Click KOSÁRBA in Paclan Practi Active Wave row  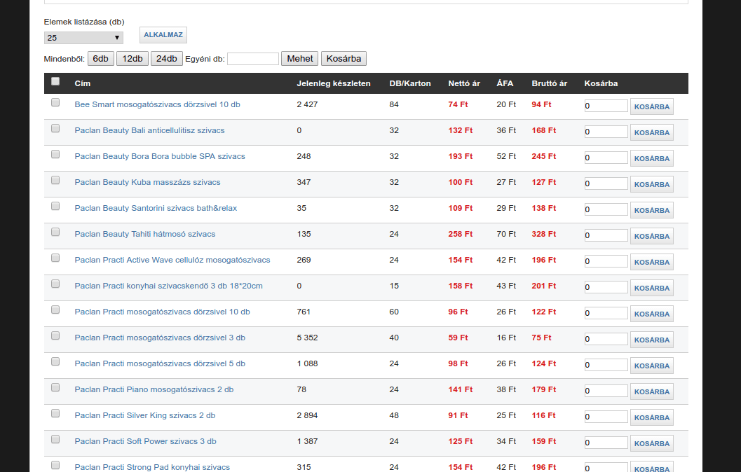[652, 263]
